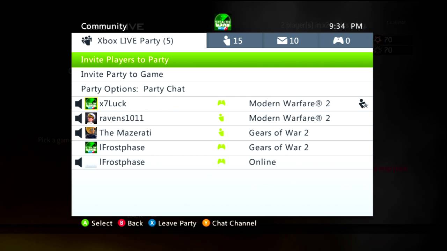Open the Friends tab showing 15
The image size is (447, 251).
click(x=234, y=40)
